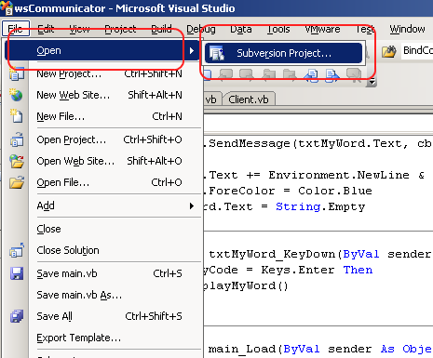Click the Save floppy disk icon

[x=16, y=273]
